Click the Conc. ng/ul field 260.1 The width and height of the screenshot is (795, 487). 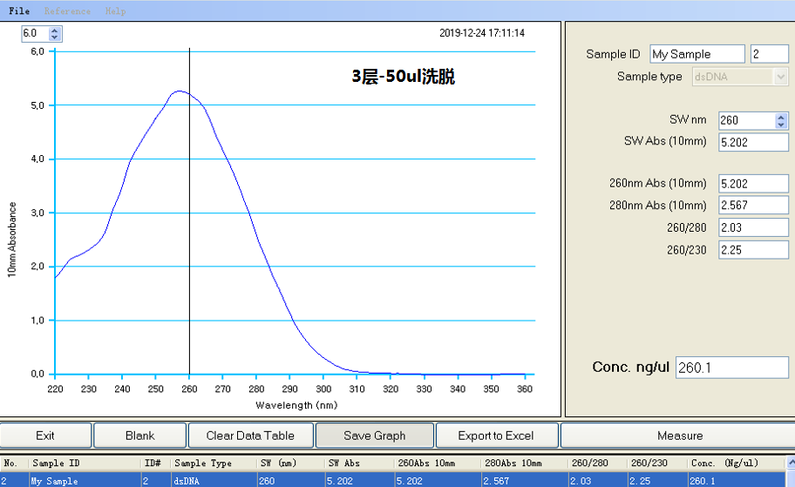(x=732, y=368)
